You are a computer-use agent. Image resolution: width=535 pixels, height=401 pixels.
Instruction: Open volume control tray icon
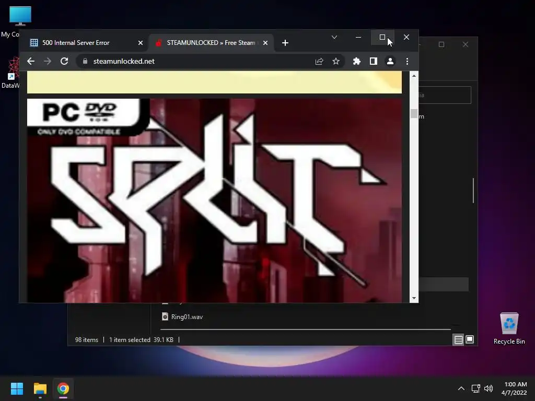point(489,388)
